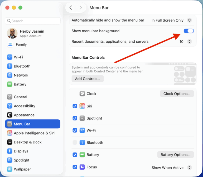Uncheck the Battery checkbox

75,155
